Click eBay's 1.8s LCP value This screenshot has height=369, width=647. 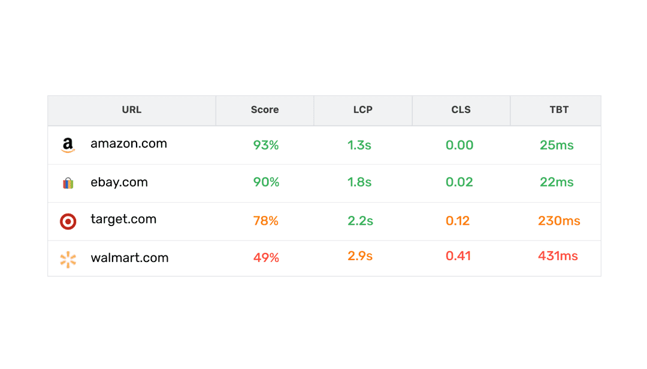pyautogui.click(x=359, y=182)
